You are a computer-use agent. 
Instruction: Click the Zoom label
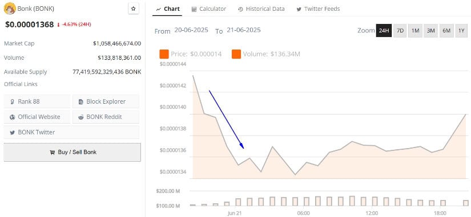(366, 30)
